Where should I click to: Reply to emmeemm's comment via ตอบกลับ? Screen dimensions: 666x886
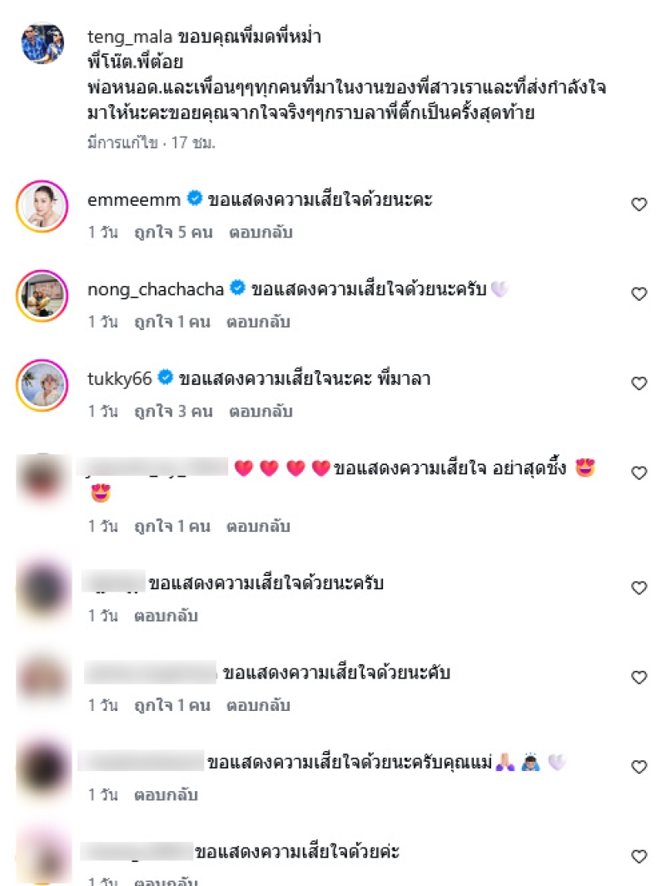point(261,233)
